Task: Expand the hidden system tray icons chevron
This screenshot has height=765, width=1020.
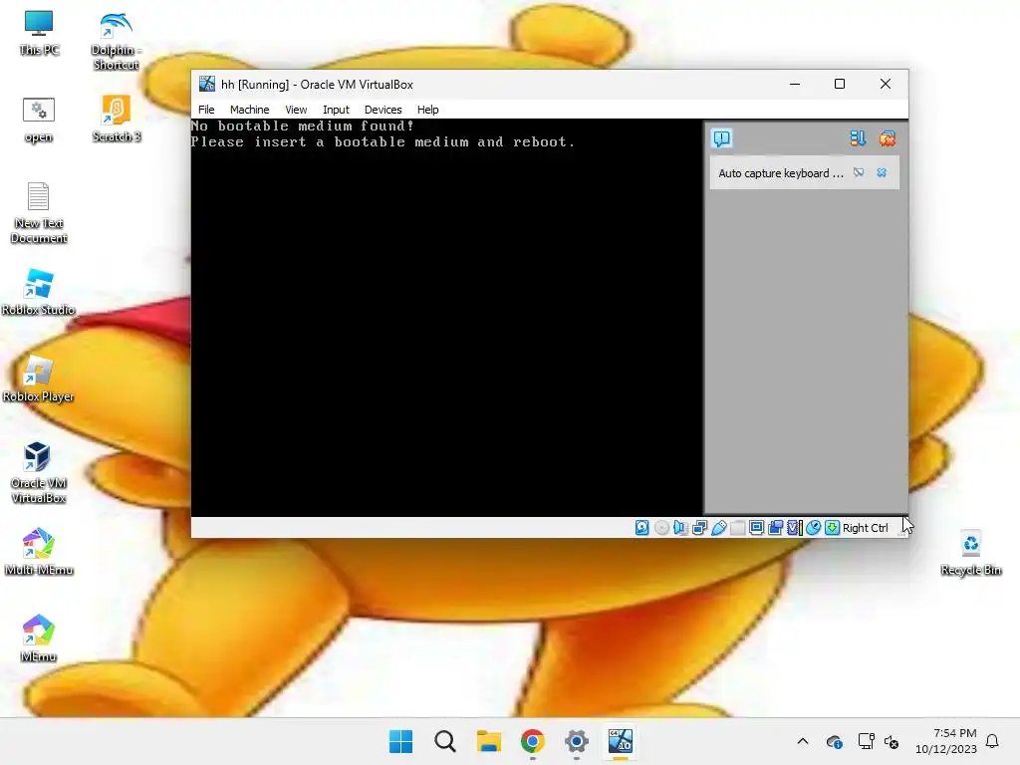Action: point(803,741)
